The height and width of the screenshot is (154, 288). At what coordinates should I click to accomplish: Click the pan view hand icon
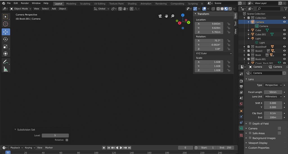(x=166, y=16)
